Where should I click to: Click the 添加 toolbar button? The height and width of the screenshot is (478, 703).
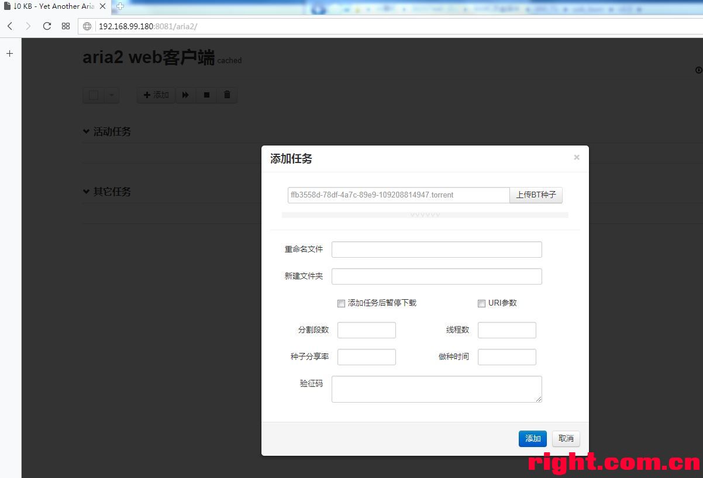click(x=156, y=95)
